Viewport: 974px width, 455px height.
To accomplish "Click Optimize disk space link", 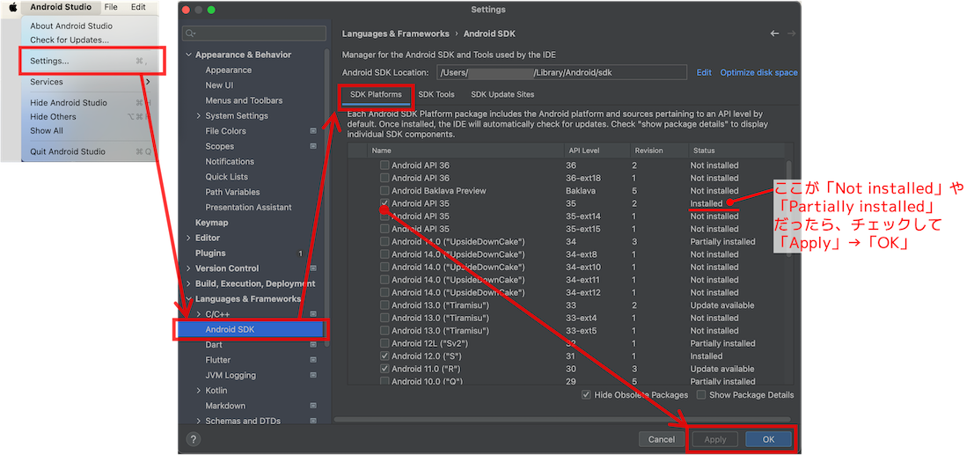I will (758, 73).
